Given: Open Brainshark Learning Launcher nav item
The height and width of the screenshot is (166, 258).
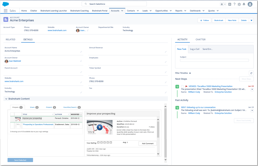Looking at the screenshot, I should click(54, 11).
